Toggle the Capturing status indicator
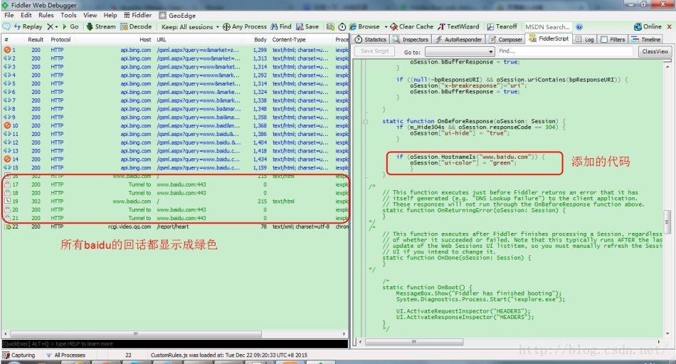Screen dimensions: 676x364 pyautogui.click(x=19, y=355)
